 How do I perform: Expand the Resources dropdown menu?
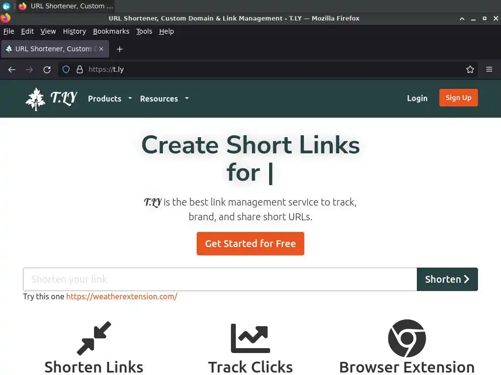(x=164, y=99)
